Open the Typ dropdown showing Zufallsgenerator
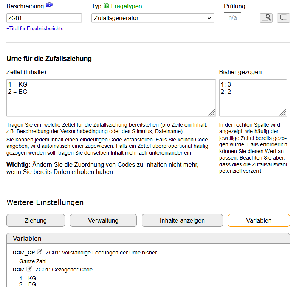 (x=153, y=18)
